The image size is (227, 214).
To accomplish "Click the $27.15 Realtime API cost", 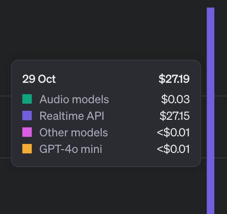I will pos(175,116).
